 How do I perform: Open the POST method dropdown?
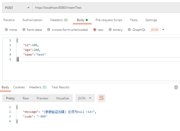pyautogui.click(x=17, y=8)
